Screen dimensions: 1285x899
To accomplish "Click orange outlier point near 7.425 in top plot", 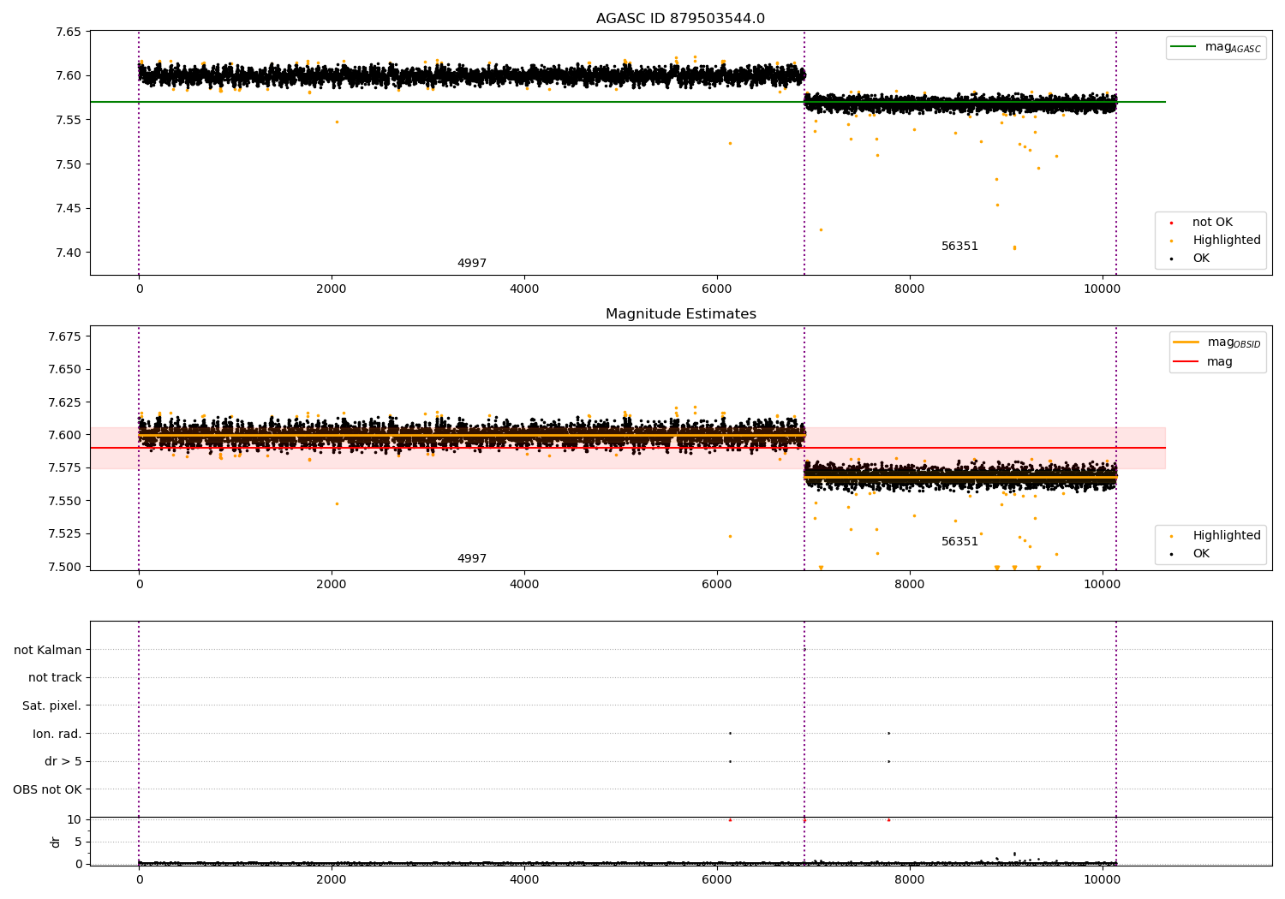I will pos(821,229).
